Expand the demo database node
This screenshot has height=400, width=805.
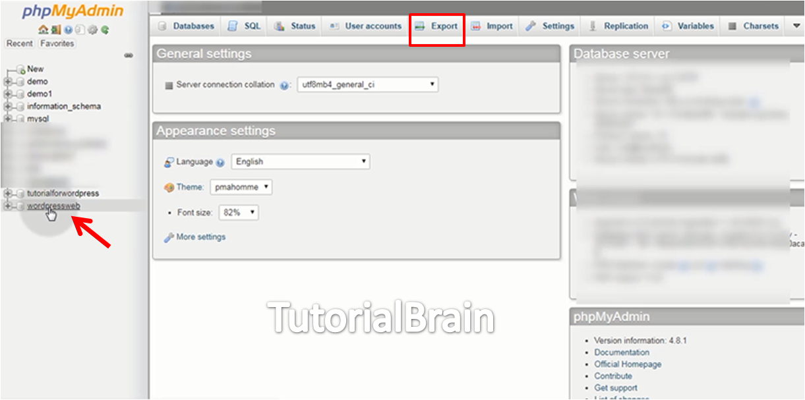point(8,82)
